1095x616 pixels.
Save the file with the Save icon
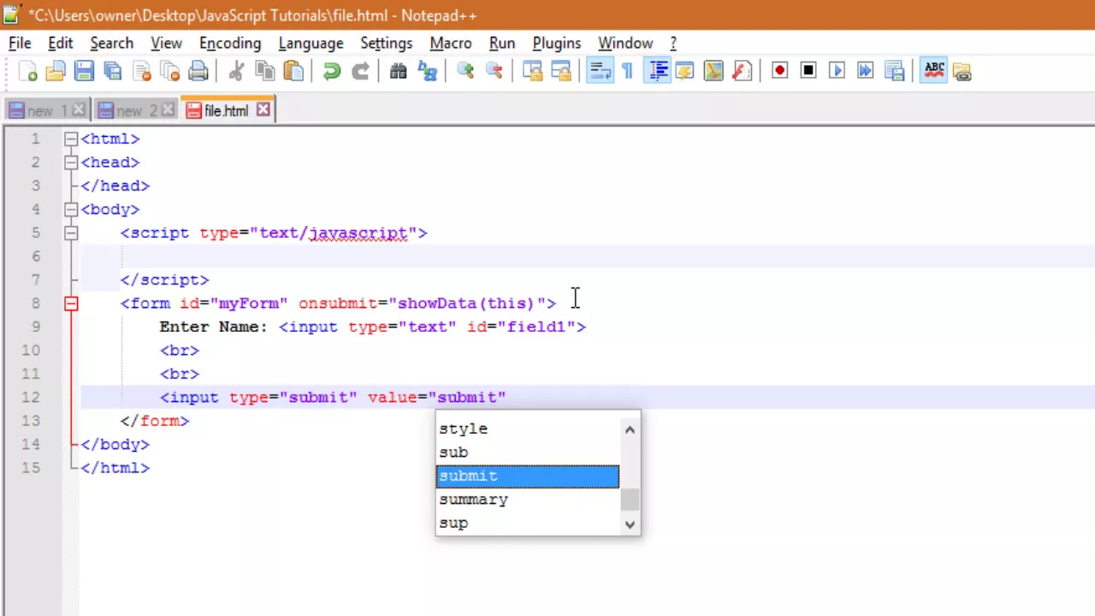tap(84, 71)
